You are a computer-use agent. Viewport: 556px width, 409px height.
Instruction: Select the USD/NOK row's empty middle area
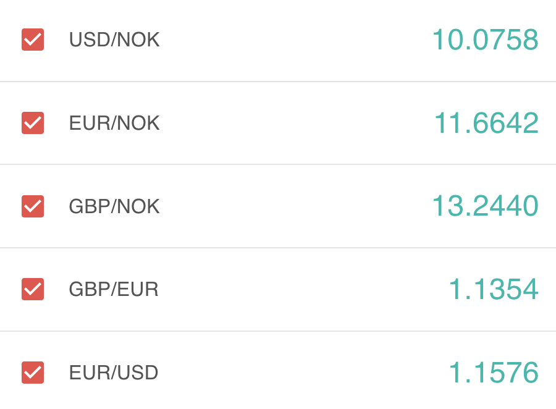click(290, 40)
